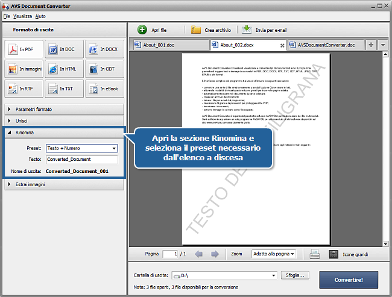The image size is (392, 297).
Task: Switch to Icone grandi thumbnail view icon
Action: [x=334, y=254]
